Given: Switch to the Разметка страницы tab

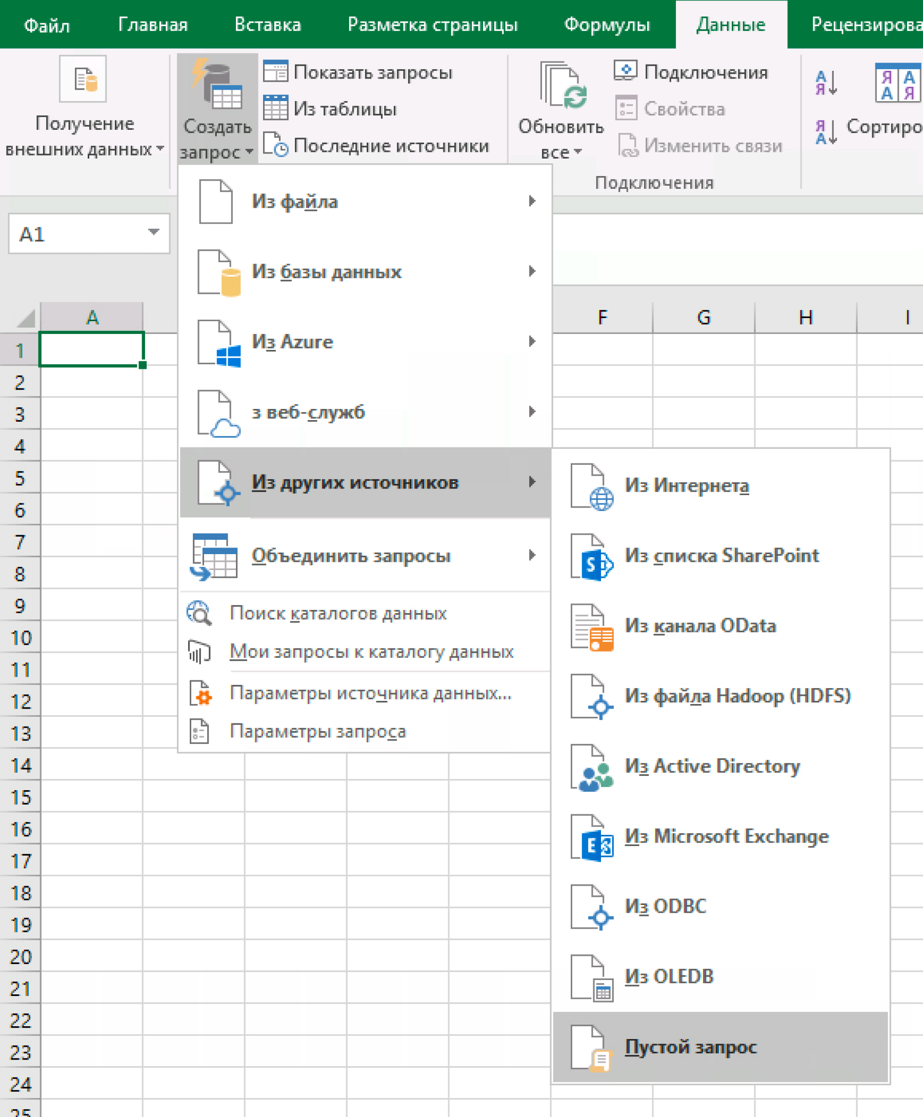Looking at the screenshot, I should [433, 25].
